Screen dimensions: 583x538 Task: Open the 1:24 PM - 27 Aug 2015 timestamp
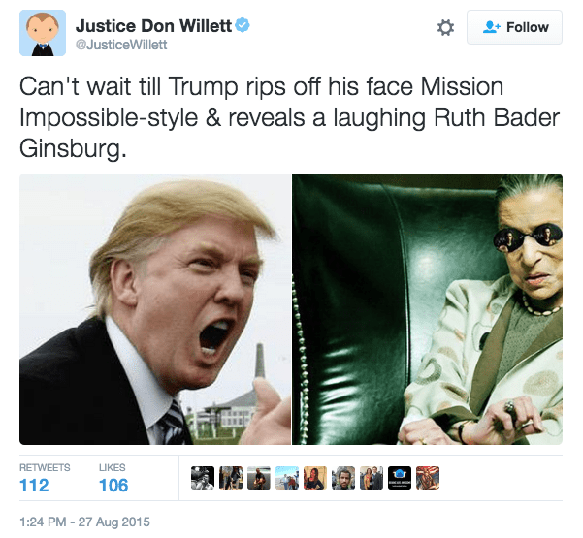[x=84, y=522]
